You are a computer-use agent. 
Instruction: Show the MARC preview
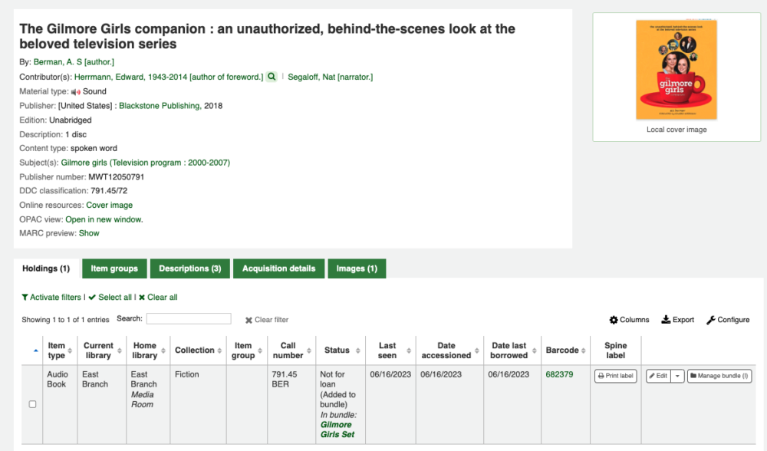tap(89, 233)
